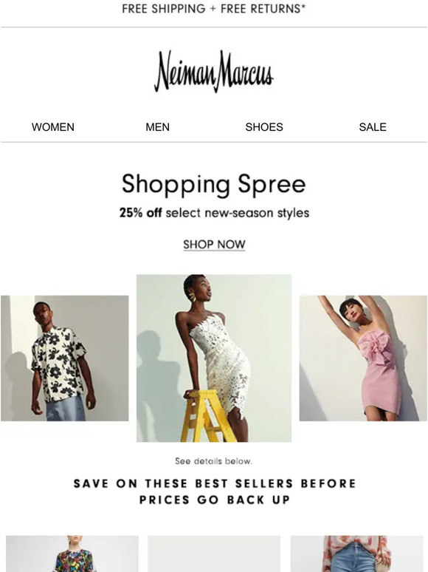The image size is (428, 572).
Task: Open the colorful floral top product
Action: click(x=72, y=554)
